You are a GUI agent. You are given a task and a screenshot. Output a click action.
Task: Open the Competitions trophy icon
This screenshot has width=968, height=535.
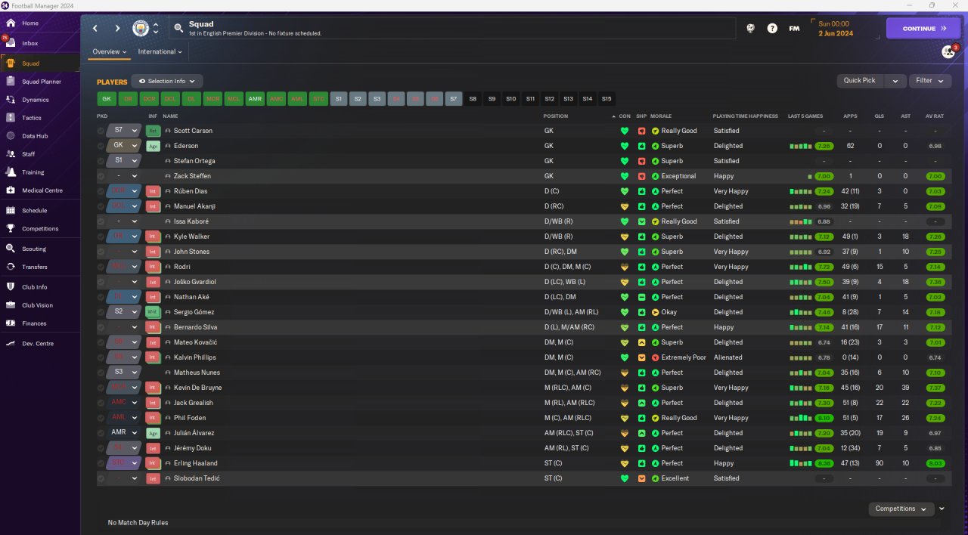[11, 229]
